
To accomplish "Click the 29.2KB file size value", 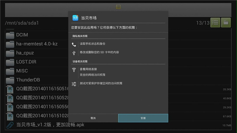I will click(x=227, y=107).
